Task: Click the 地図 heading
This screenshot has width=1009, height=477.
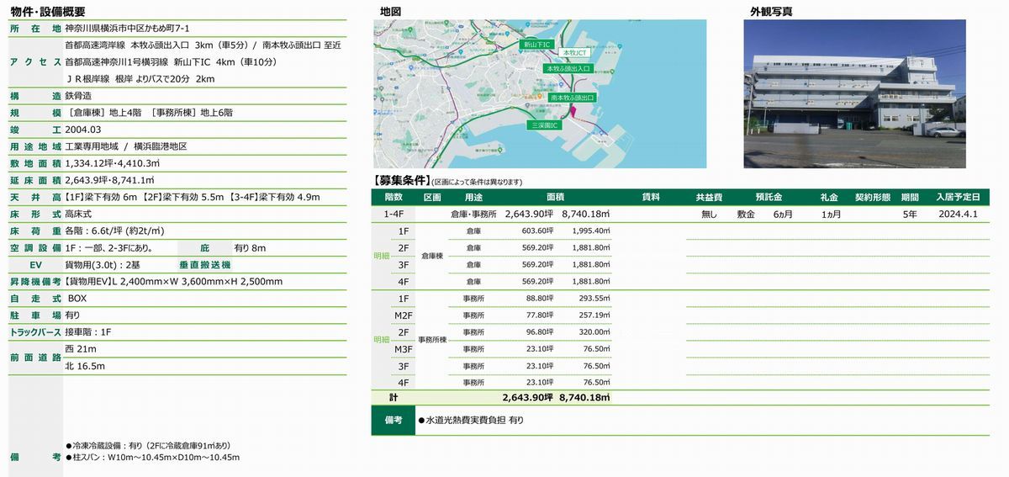Action: coord(390,12)
